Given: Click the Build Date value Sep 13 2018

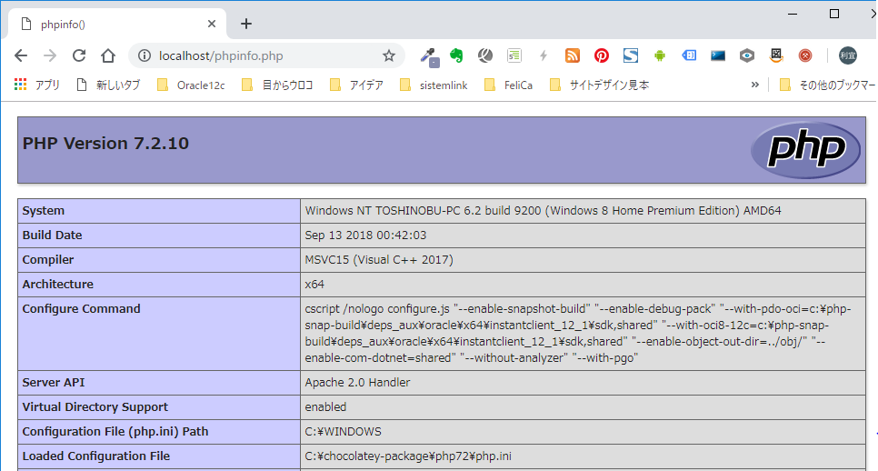Looking at the screenshot, I should [x=365, y=235].
